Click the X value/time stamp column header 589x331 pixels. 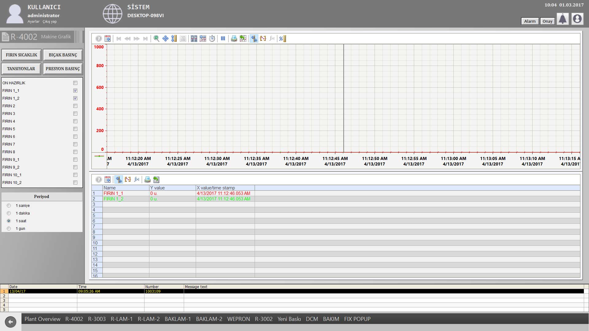[x=225, y=188]
